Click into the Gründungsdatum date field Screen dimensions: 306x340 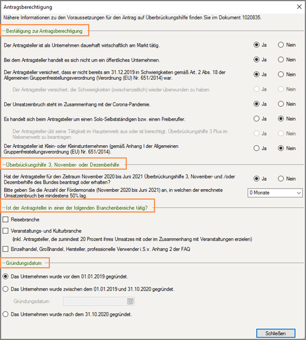coord(95,301)
